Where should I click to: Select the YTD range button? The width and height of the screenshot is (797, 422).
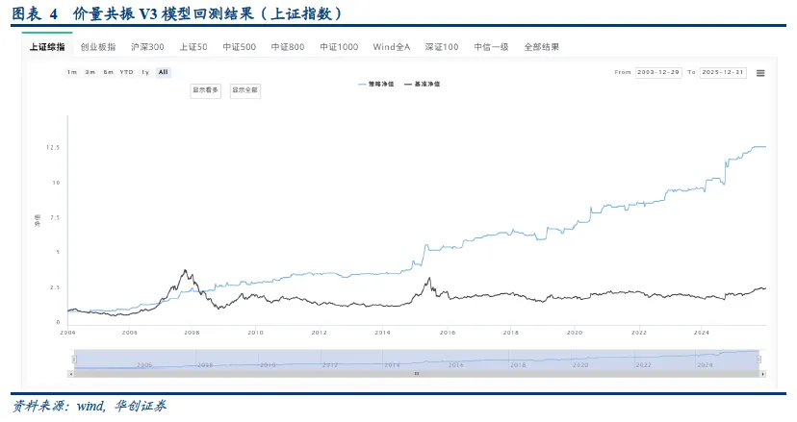coord(126,72)
